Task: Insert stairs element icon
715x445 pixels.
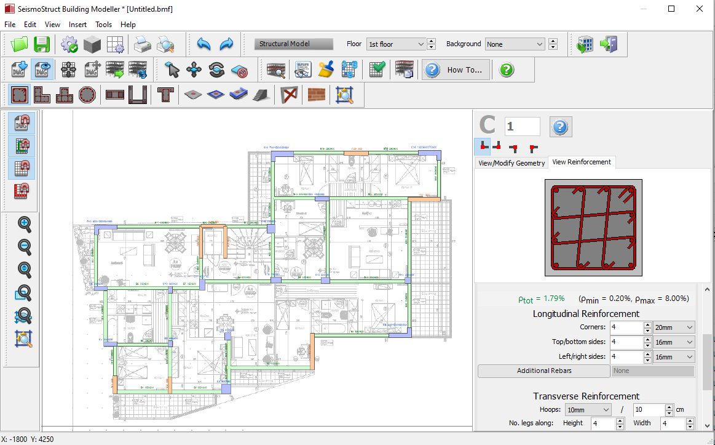Action: click(x=262, y=95)
